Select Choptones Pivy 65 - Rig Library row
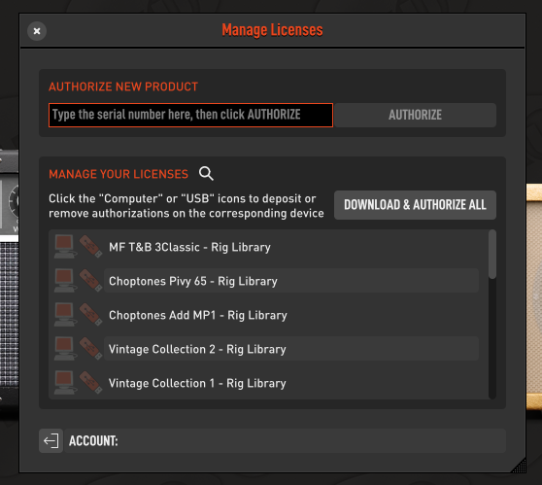The height and width of the screenshot is (485, 542). point(291,281)
